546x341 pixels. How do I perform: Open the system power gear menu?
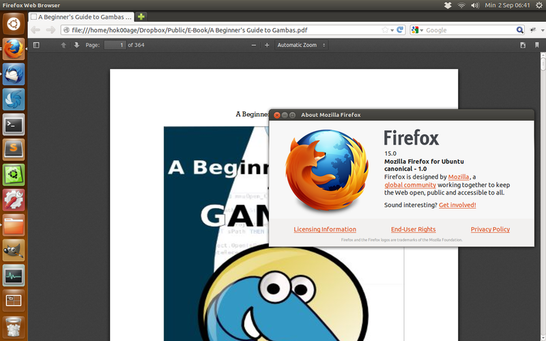[539, 5]
